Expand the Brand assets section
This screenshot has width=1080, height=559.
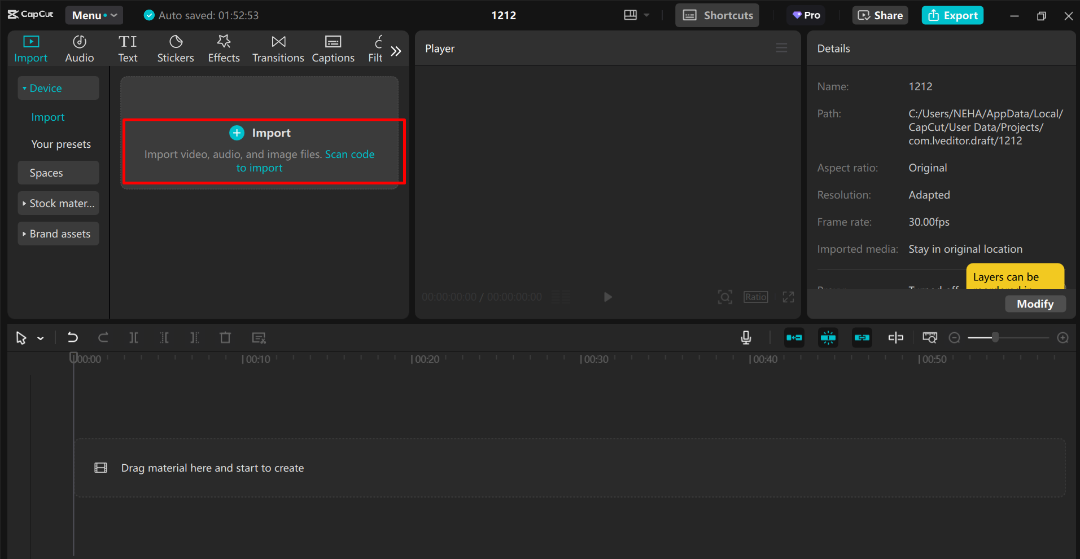58,234
